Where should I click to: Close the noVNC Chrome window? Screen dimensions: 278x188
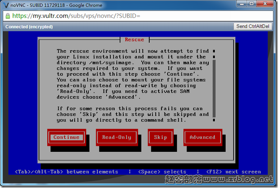click(265, 3)
